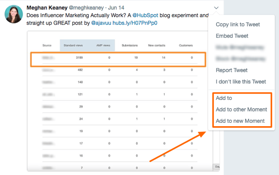Select Report Tweet option
279x175 pixels.
(x=231, y=70)
